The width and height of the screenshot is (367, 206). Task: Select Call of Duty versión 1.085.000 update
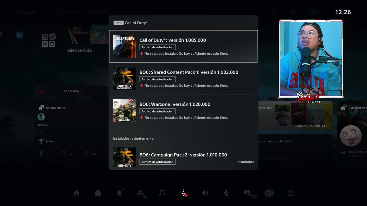coord(183,46)
